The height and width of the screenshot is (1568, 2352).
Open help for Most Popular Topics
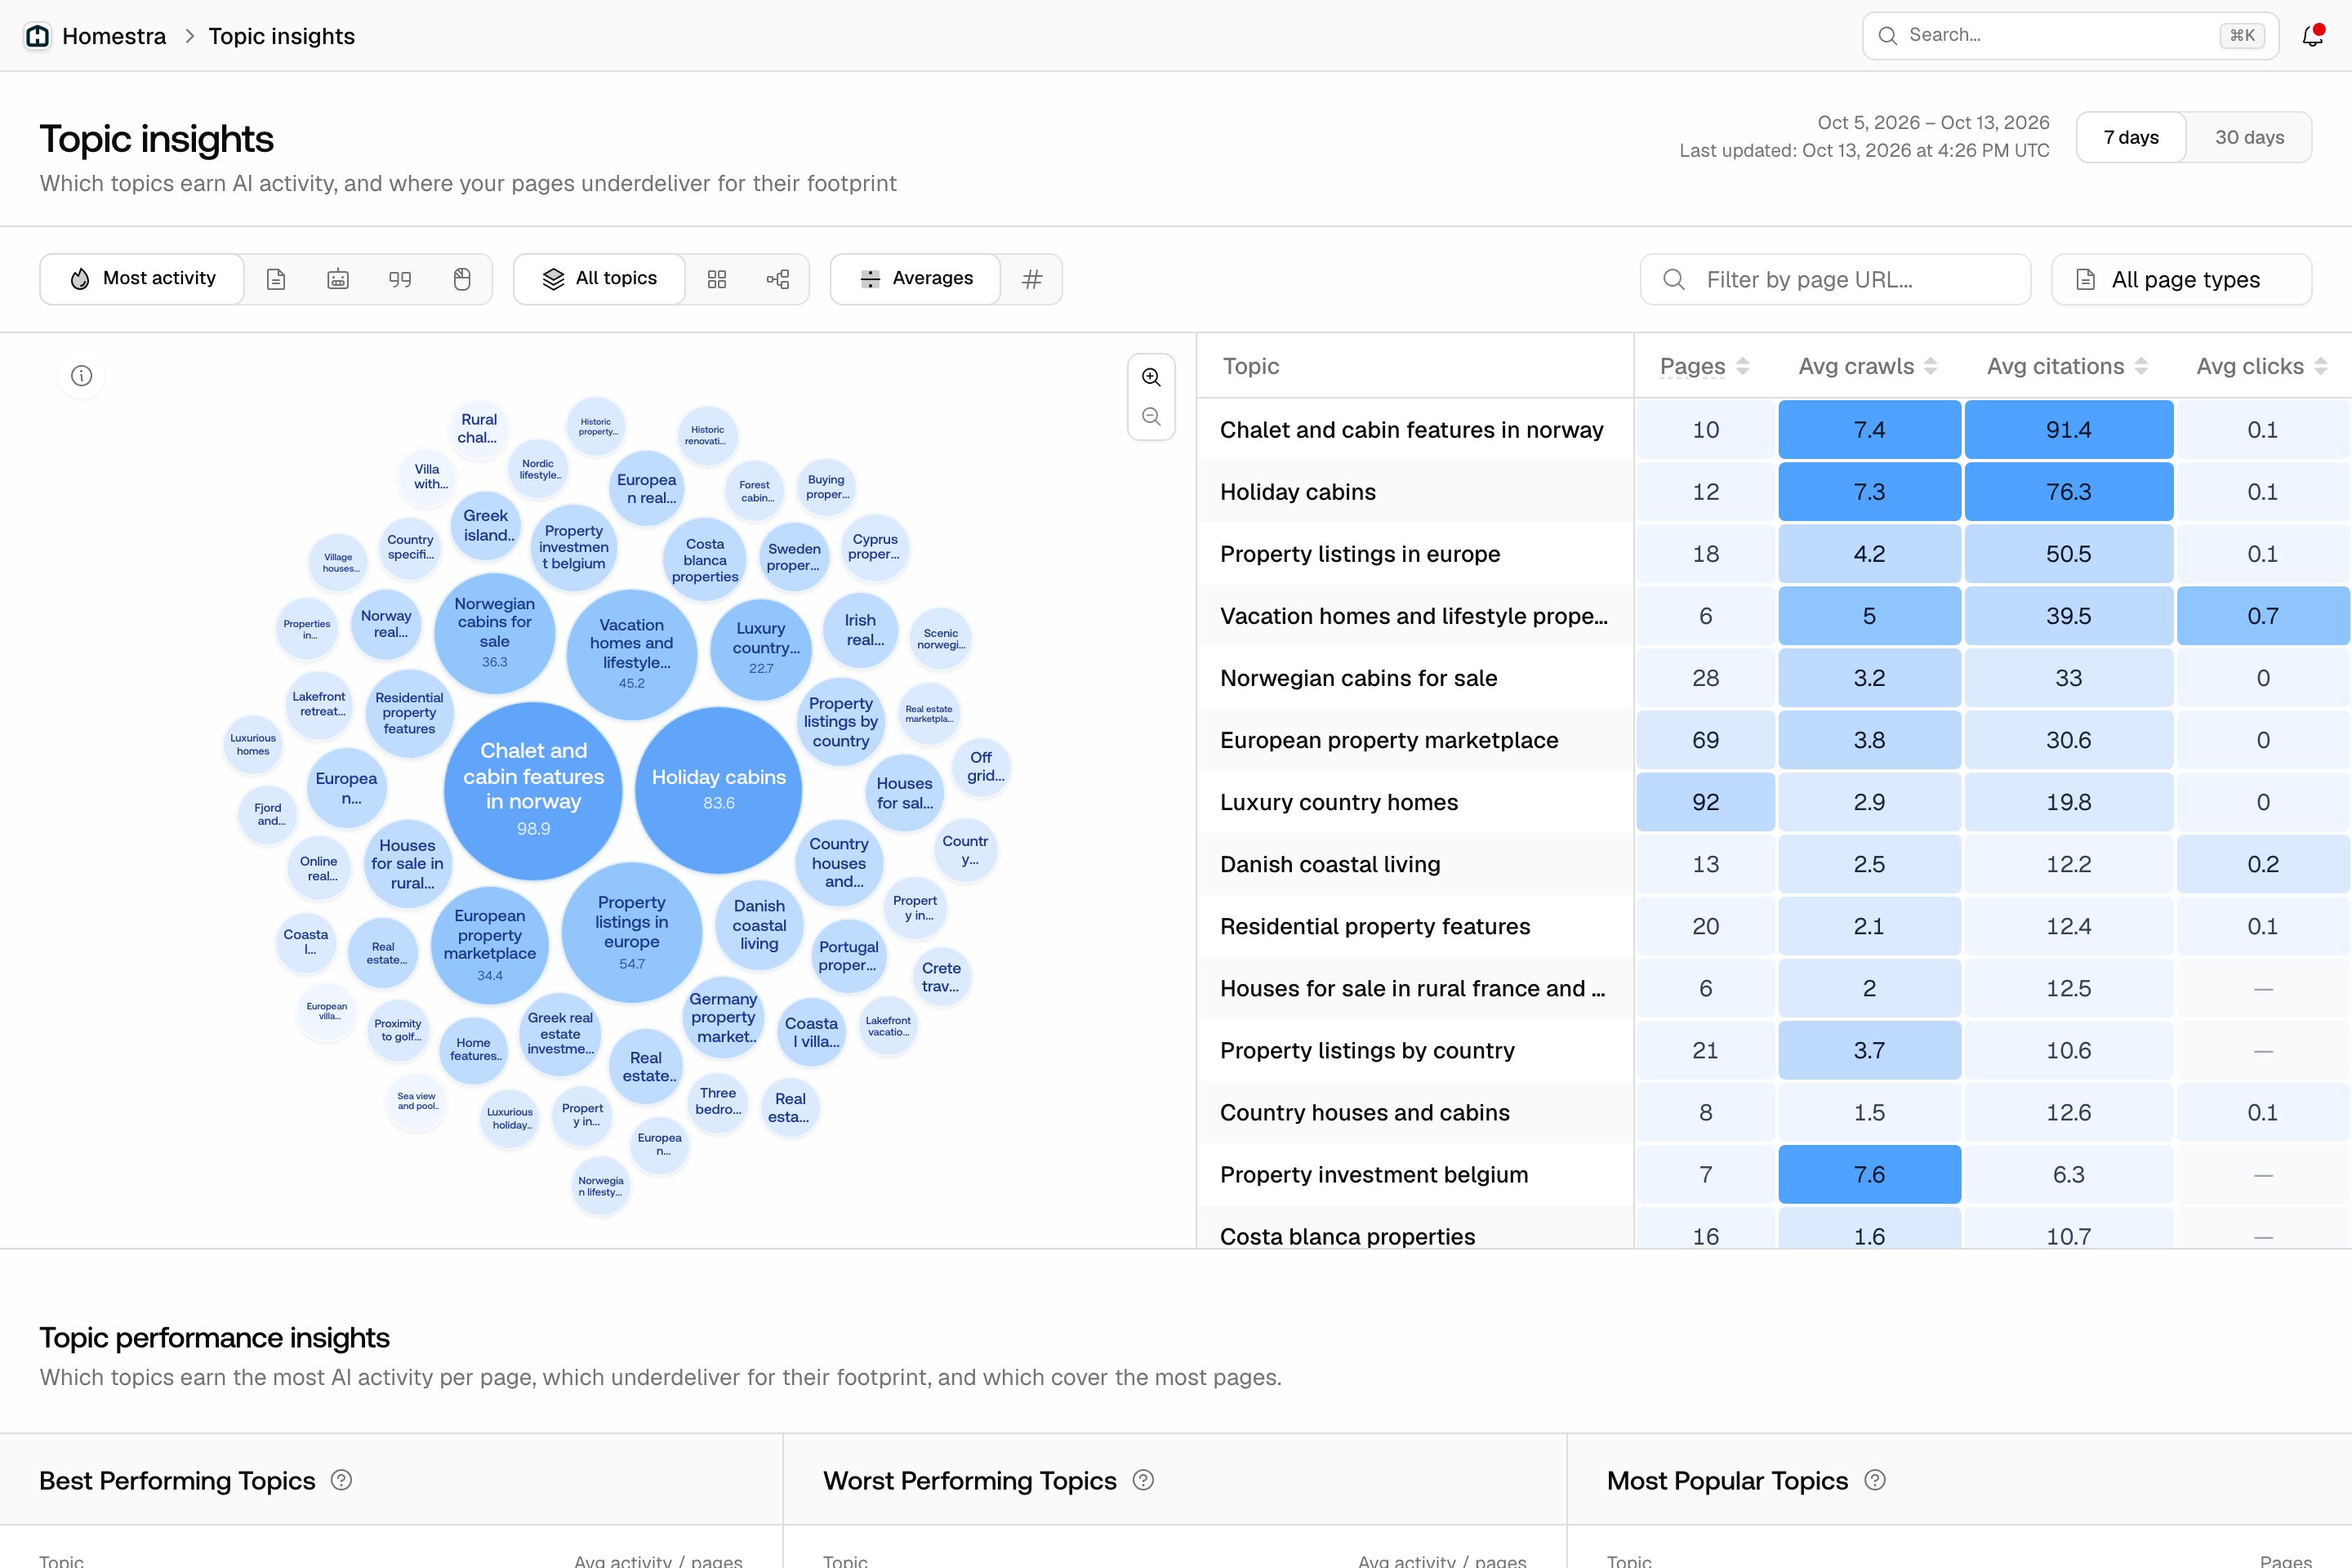[x=1875, y=1480]
